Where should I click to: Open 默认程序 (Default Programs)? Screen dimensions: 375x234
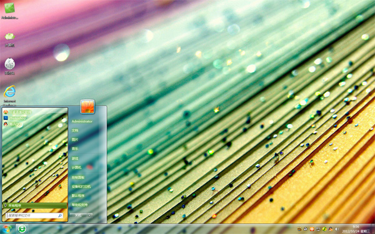(78, 196)
